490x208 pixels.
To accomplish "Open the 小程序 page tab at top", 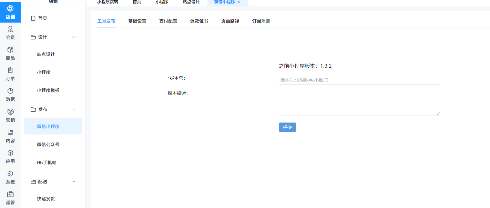I will pyautogui.click(x=162, y=2).
